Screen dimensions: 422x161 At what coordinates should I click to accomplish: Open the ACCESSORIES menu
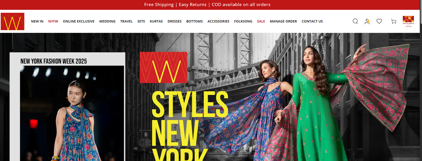point(218,21)
